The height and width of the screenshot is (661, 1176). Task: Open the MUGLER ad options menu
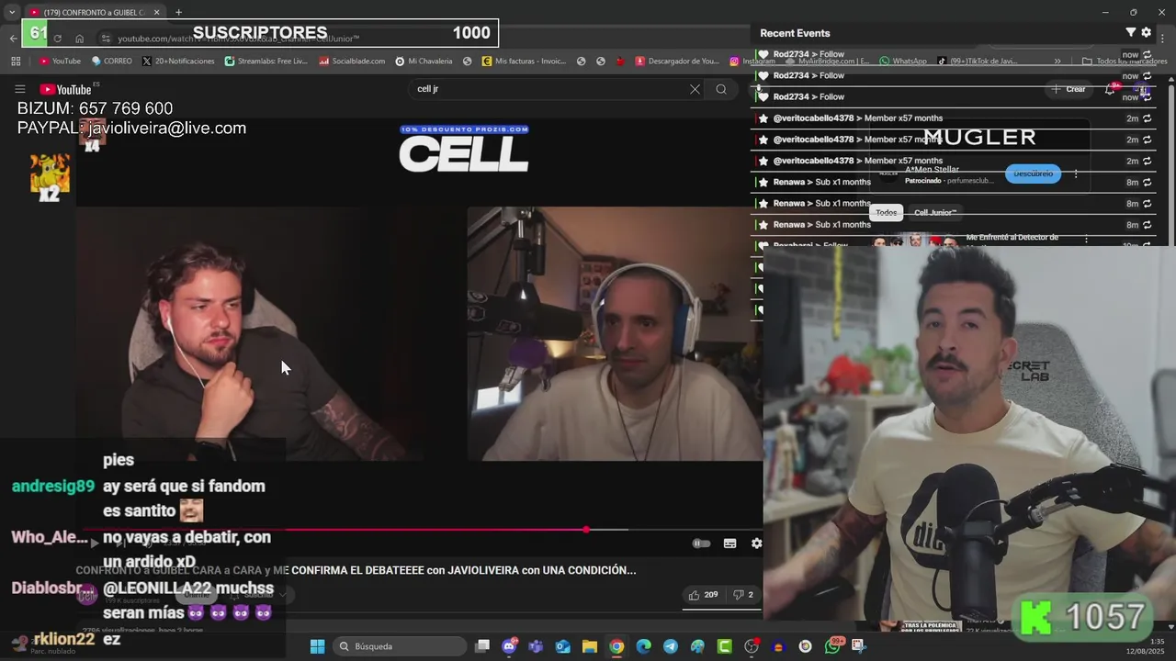(x=1076, y=174)
